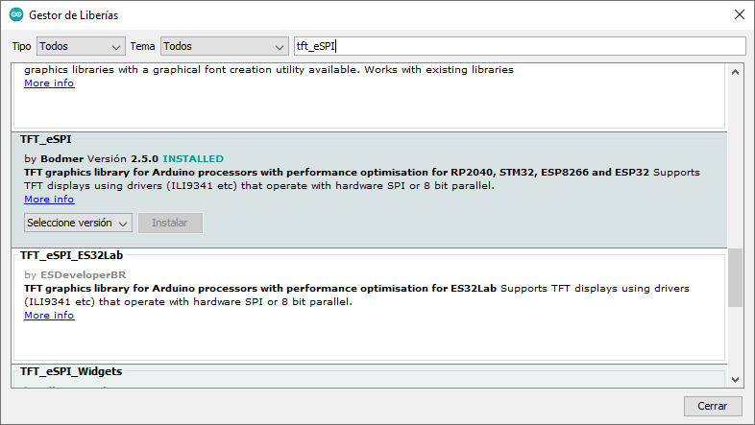Viewport: 755px width, 425px height.
Task: Select the TFT_eSPI library title
Action: pos(46,139)
